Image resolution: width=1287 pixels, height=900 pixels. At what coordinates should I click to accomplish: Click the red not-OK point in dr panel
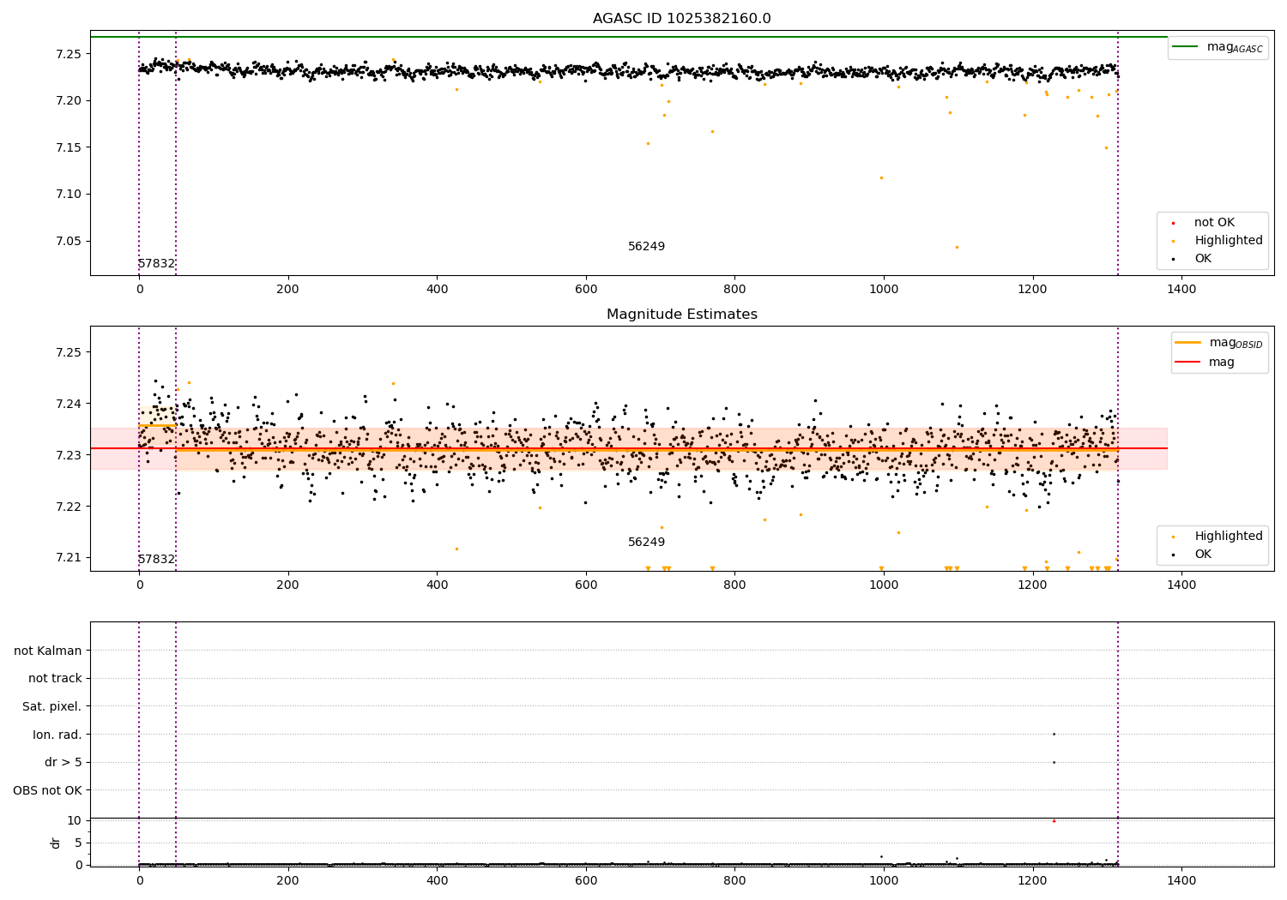(x=1054, y=821)
